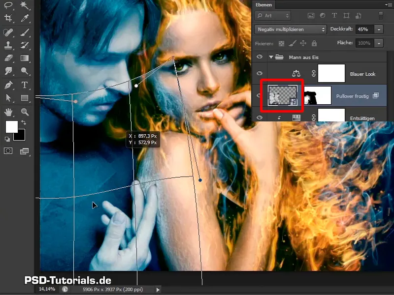
Task: Open the Fläche slider dropdown arrow
Action: click(379, 43)
